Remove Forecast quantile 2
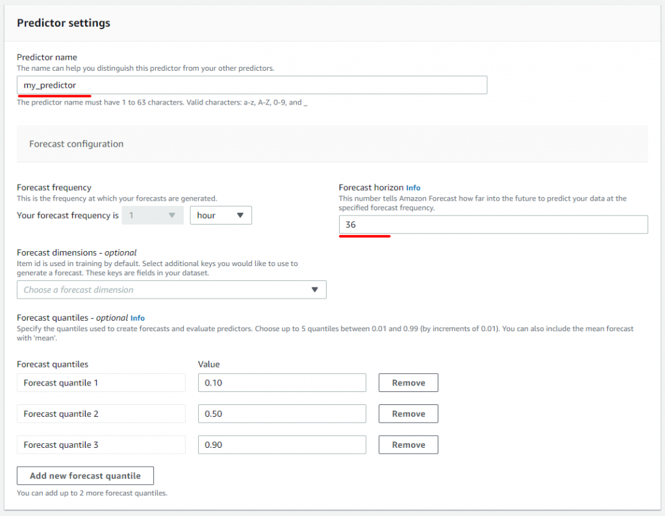This screenshot has width=665, height=516. click(408, 414)
